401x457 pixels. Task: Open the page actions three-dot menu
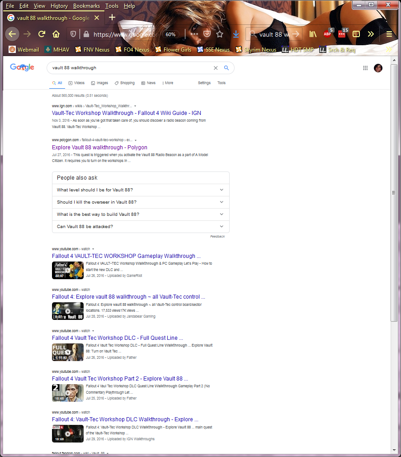[x=194, y=34]
